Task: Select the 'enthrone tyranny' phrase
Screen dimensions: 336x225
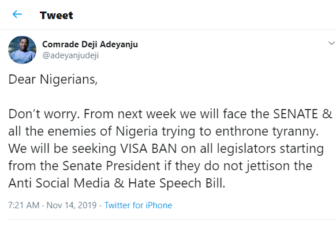Action: (x=267, y=132)
